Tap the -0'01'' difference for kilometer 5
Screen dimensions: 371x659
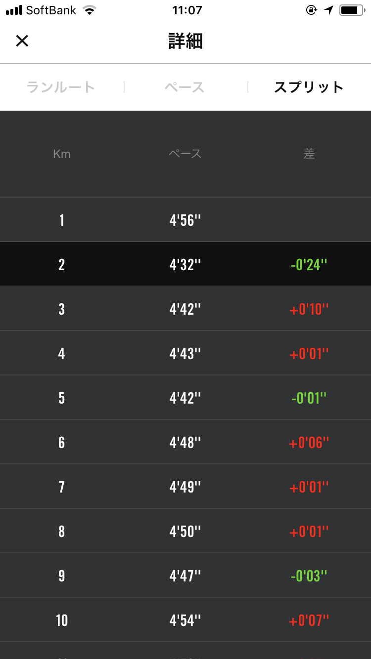point(309,398)
